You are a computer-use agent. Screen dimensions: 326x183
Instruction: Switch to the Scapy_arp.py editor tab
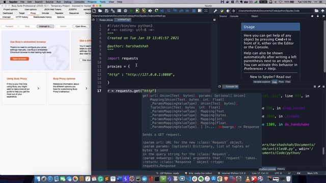[x=106, y=20]
